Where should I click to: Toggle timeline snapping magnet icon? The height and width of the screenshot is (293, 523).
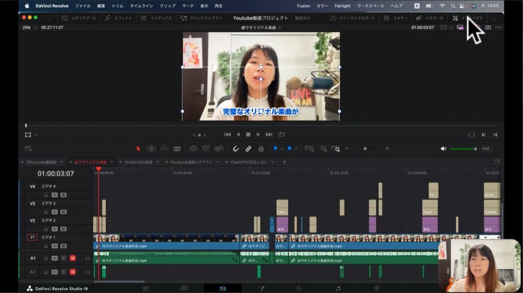point(235,149)
